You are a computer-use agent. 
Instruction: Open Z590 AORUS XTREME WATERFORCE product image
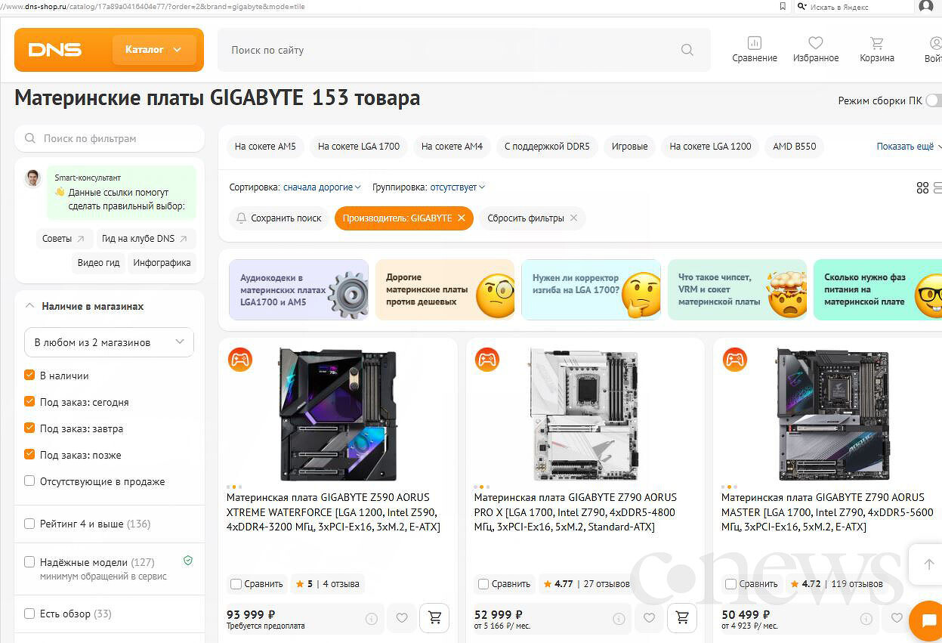click(338, 414)
